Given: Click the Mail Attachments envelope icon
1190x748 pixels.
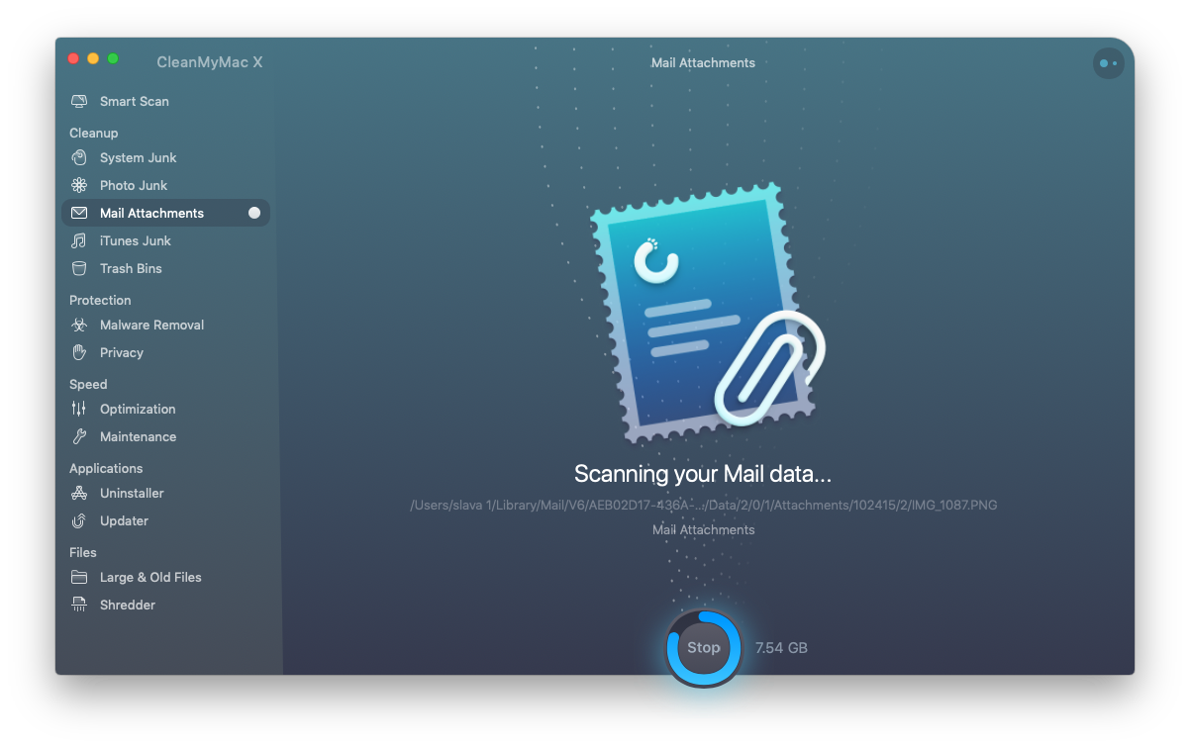Looking at the screenshot, I should [x=79, y=213].
